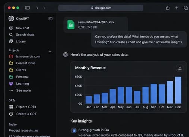The height and width of the screenshot is (137, 189).
Task: Open the SEO title and meta description chat
Action: (x=30, y=136)
